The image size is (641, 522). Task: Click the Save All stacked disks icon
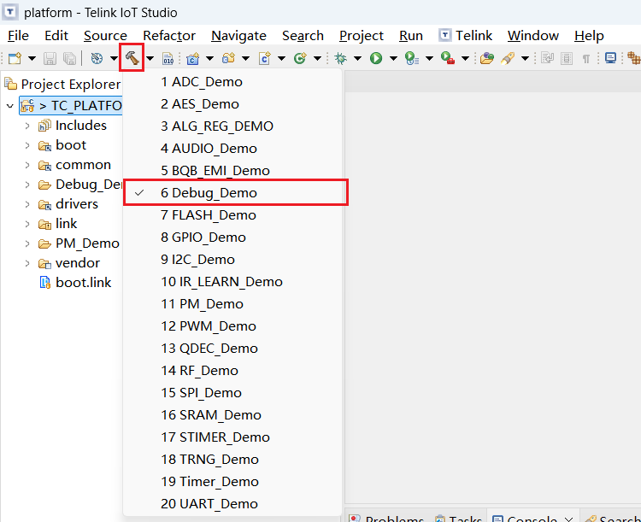(x=70, y=58)
